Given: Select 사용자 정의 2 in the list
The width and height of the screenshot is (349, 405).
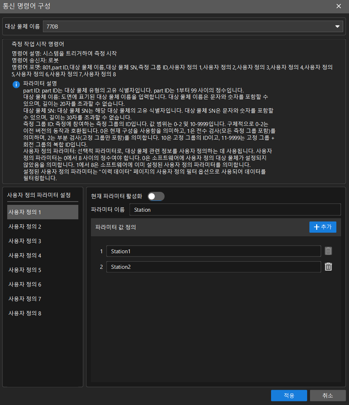Looking at the screenshot, I should tap(43, 227).
